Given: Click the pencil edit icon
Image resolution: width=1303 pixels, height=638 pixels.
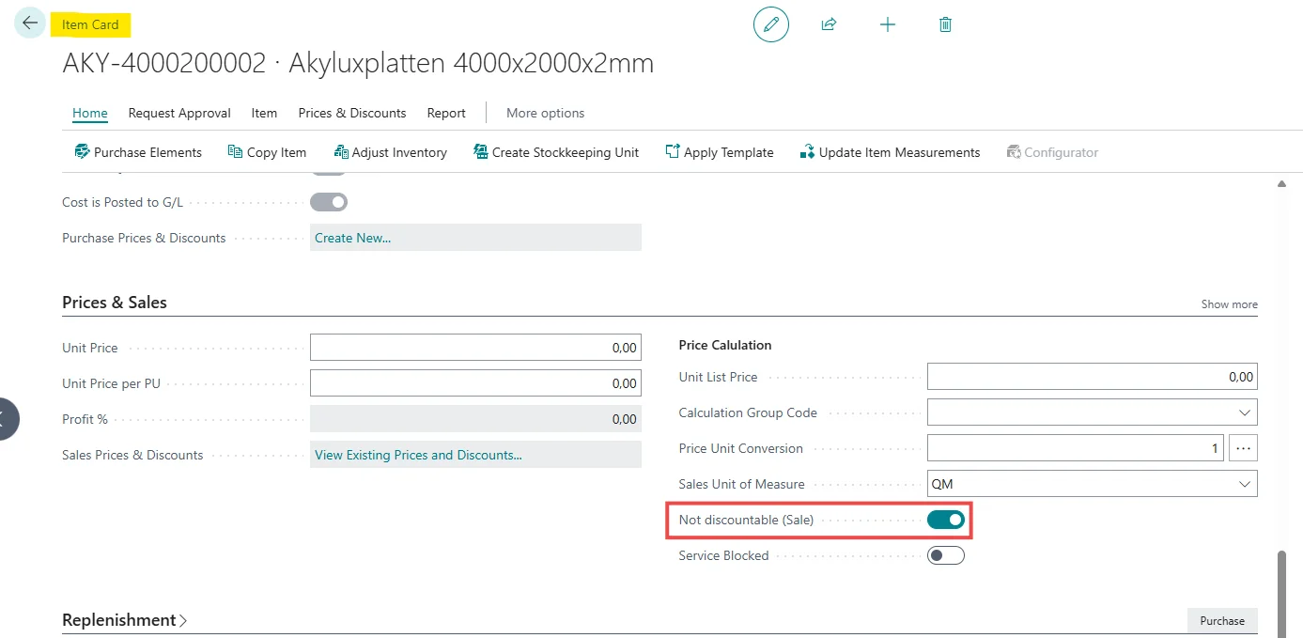Looking at the screenshot, I should pos(771,24).
